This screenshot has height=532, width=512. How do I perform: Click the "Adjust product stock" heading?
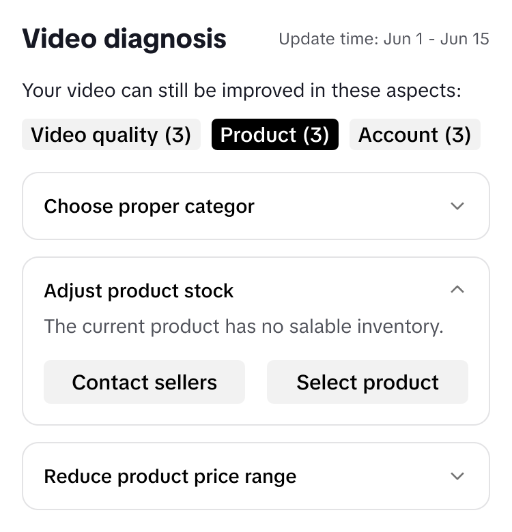coord(139,291)
